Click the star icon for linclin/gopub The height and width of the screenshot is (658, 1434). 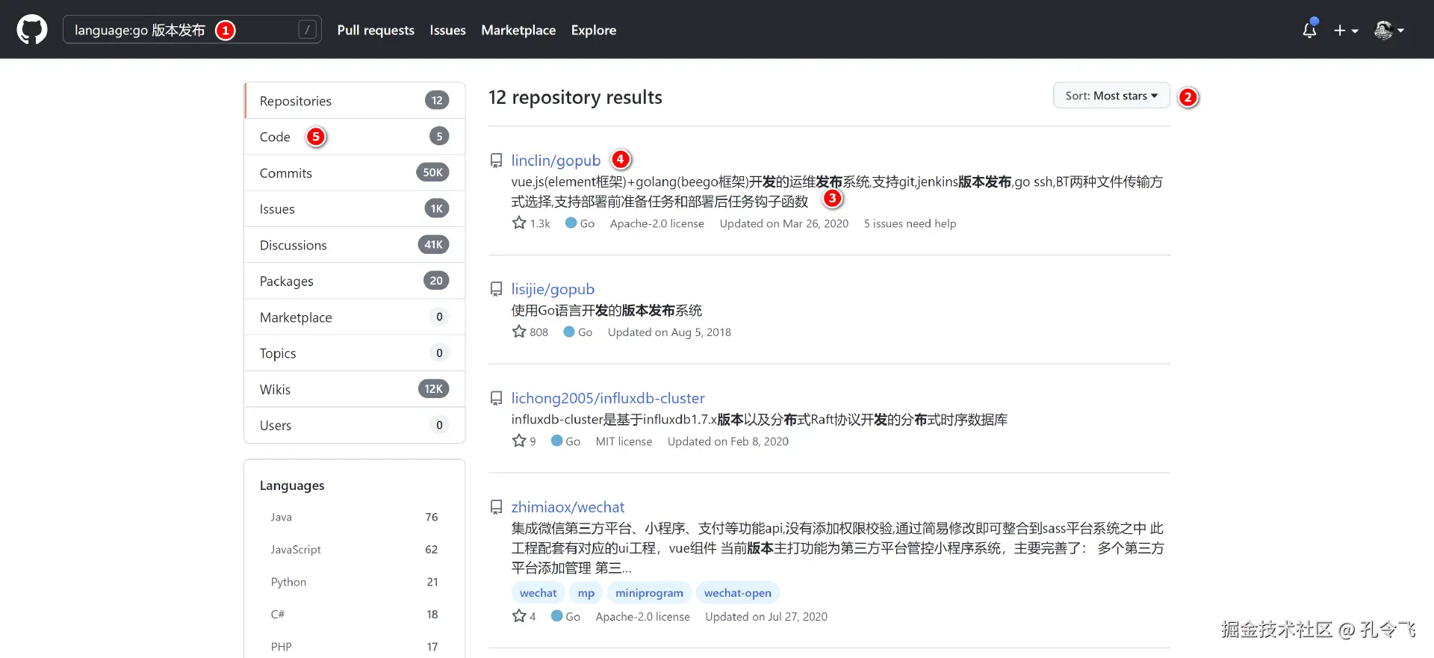point(519,223)
